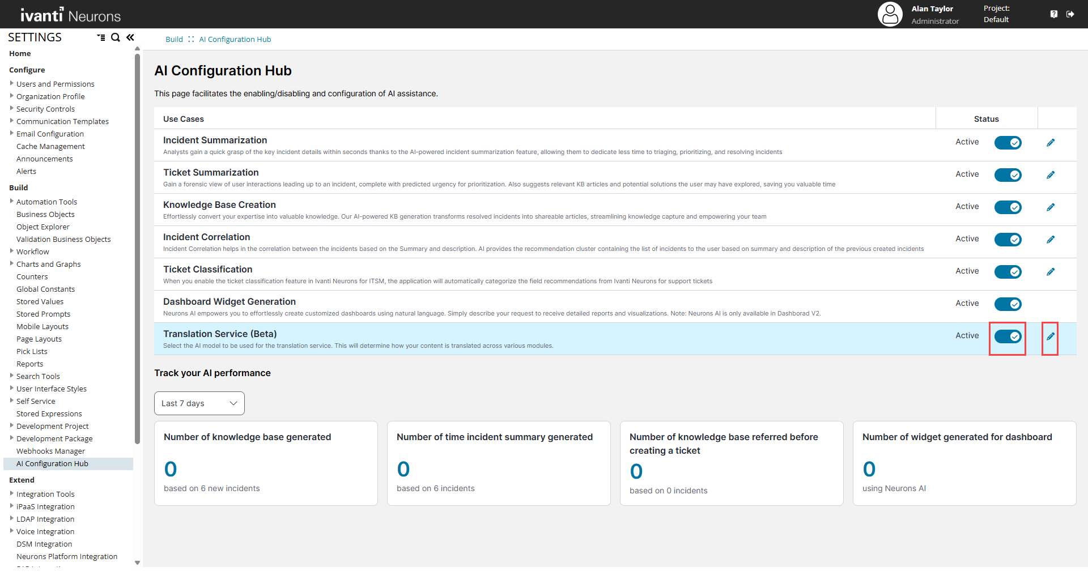Open Reports in Build section
Viewport: 1088px width, 584px height.
[x=29, y=364]
